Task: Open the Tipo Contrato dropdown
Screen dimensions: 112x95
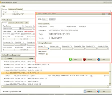Action: click(x=20, y=29)
